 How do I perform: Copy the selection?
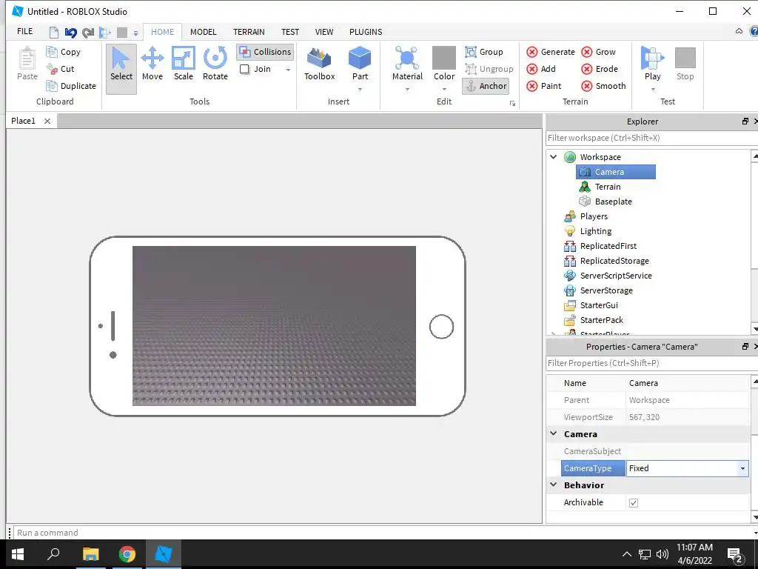[x=64, y=52]
